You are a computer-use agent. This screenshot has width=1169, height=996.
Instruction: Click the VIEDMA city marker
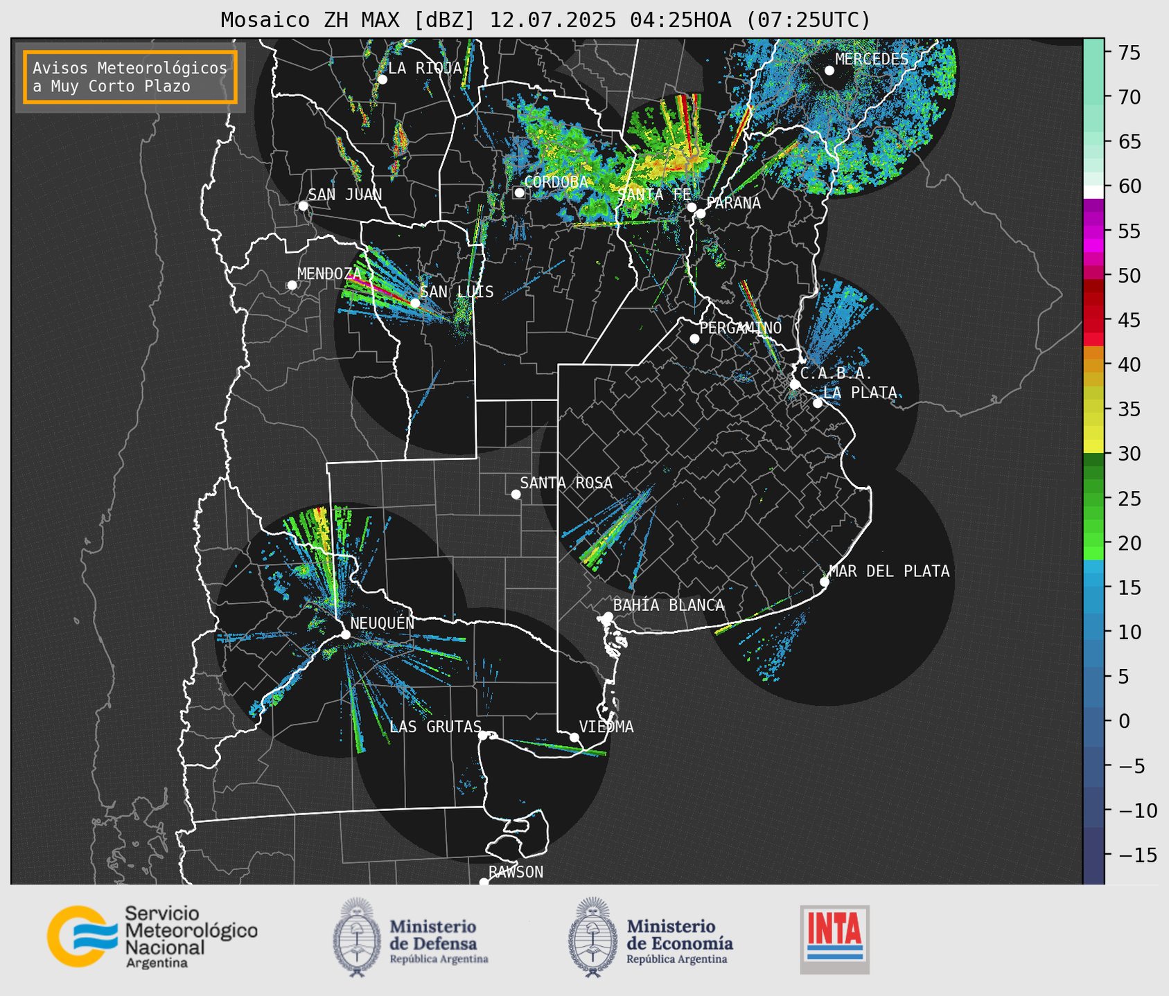tap(574, 737)
